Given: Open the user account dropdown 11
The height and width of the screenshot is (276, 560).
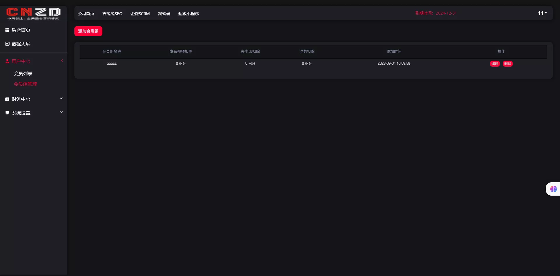Looking at the screenshot, I should 542,13.
